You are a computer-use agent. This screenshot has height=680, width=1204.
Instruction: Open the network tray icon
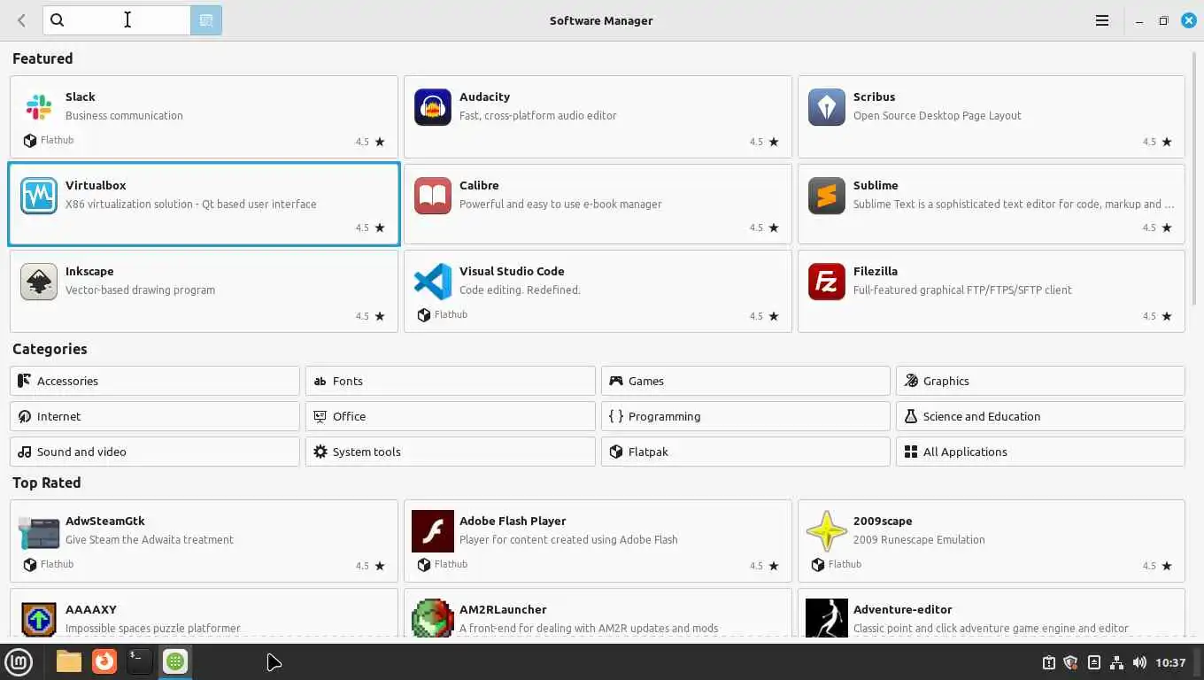pyautogui.click(x=1116, y=662)
